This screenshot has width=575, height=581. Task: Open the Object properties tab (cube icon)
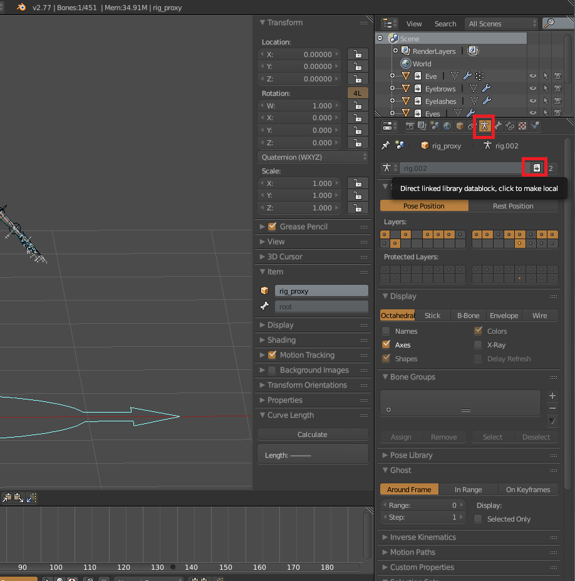point(460,126)
